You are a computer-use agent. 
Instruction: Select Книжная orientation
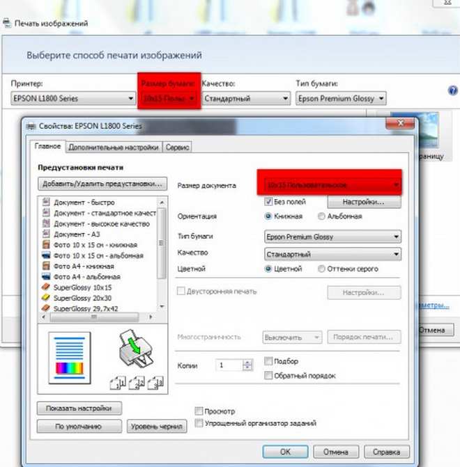268,216
